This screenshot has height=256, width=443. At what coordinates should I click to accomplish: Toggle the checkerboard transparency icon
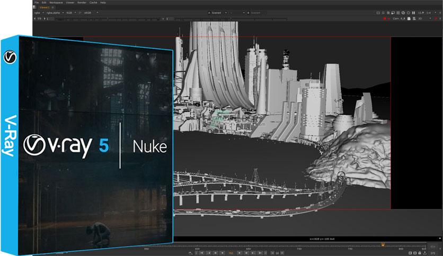pyautogui.click(x=388, y=13)
